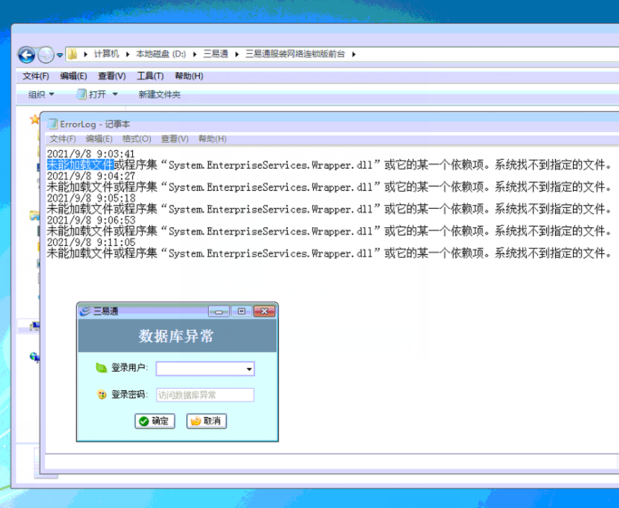
Task: Open Notepad 查看(V) menu
Action: coord(175,138)
